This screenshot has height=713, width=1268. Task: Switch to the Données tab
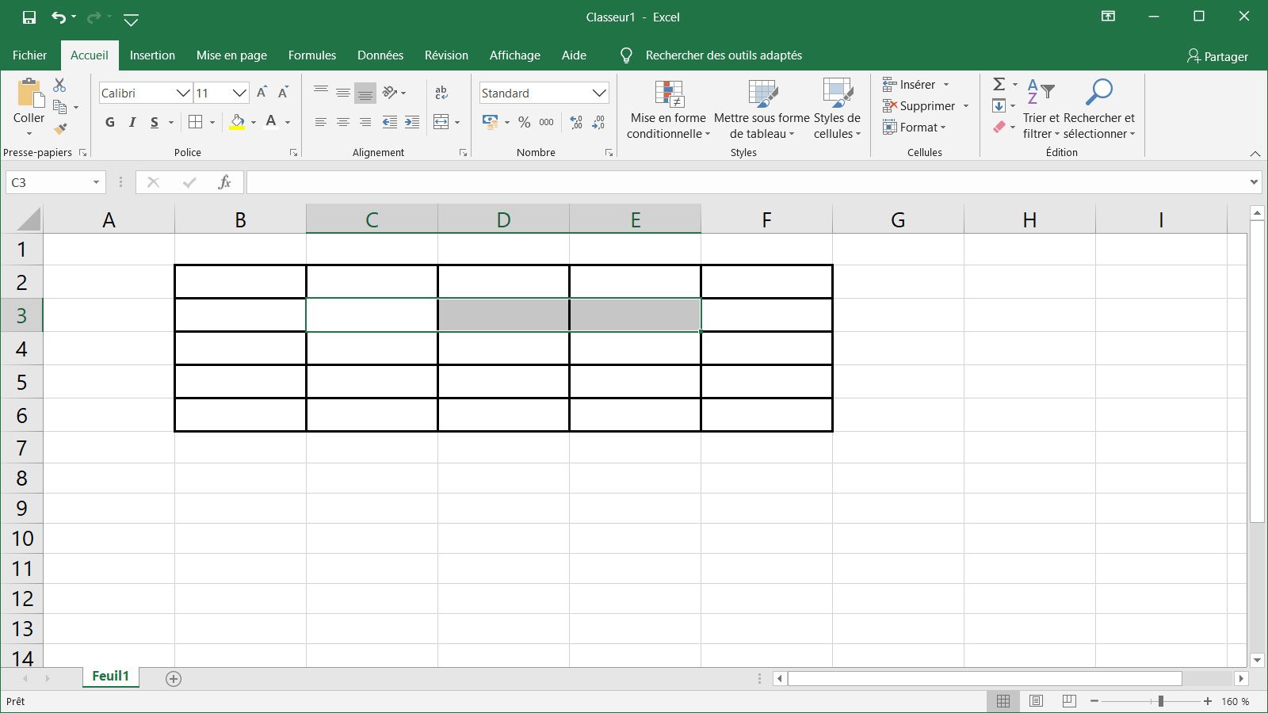(380, 55)
